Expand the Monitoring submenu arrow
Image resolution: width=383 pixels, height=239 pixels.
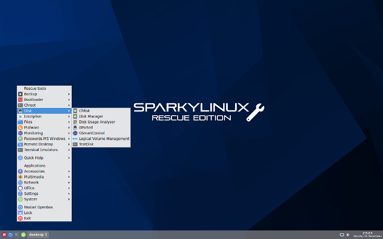(69, 133)
